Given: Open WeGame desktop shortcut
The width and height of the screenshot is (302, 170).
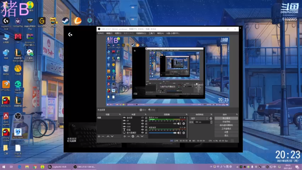Looking at the screenshot, I should point(42,22).
